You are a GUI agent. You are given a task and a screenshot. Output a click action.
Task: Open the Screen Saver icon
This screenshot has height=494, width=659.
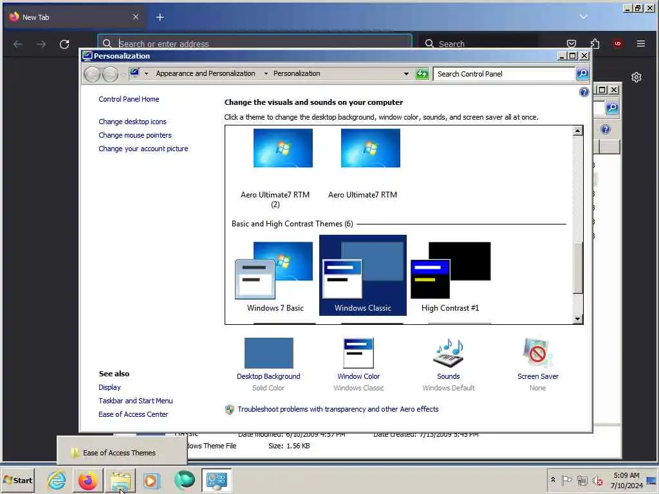click(x=537, y=353)
